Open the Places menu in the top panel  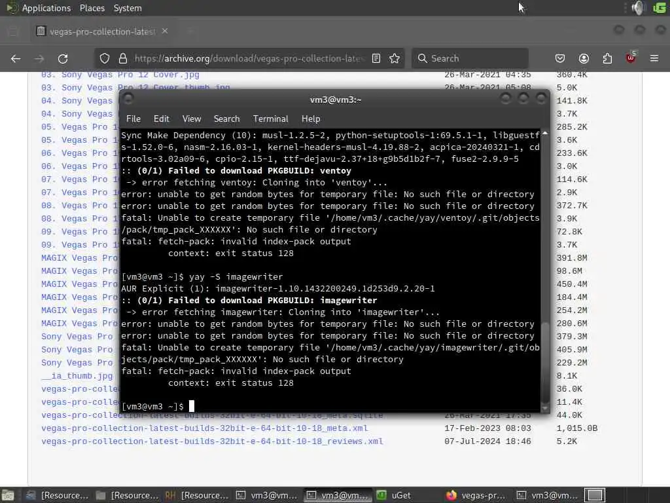point(92,8)
